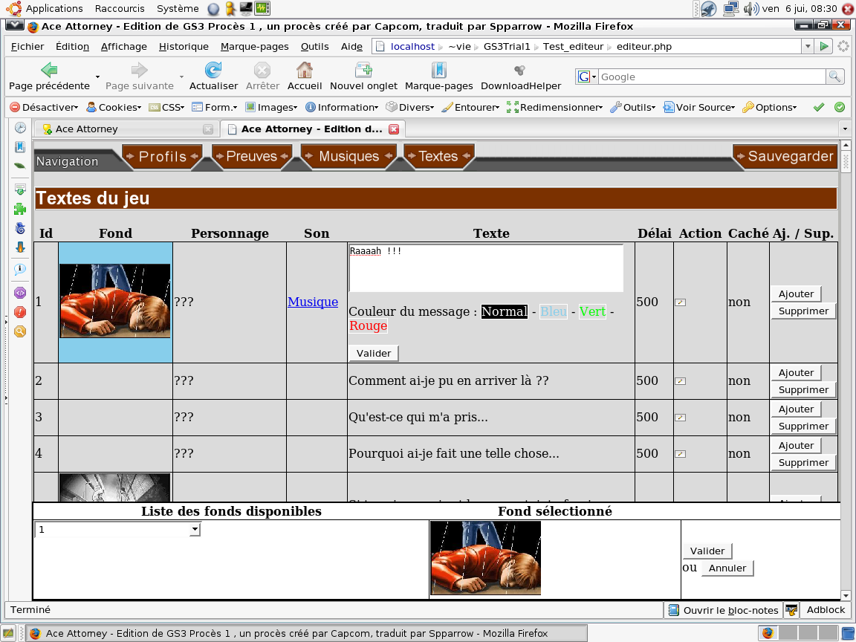Expand the CSS developer toolbar menu
The width and height of the screenshot is (856, 642).
(167, 107)
